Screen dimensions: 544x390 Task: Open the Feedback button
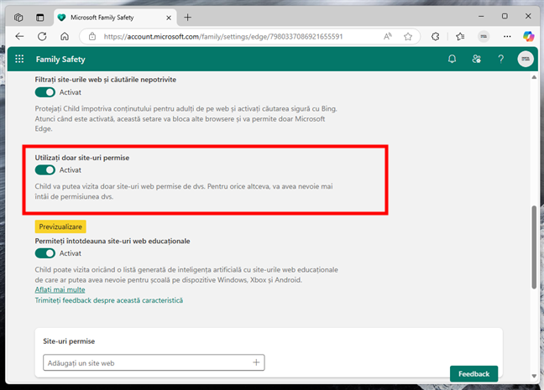(x=474, y=374)
